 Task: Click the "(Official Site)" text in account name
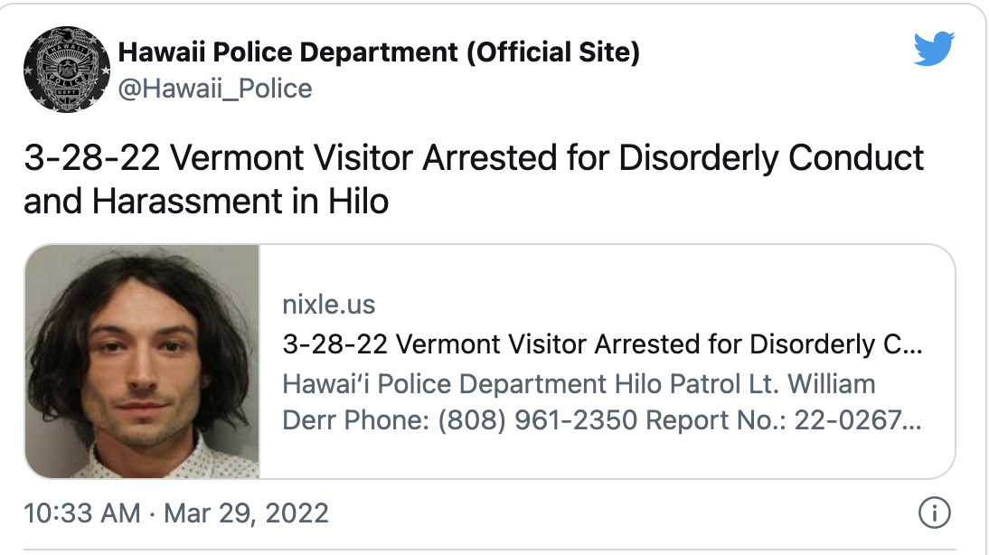click(553, 53)
